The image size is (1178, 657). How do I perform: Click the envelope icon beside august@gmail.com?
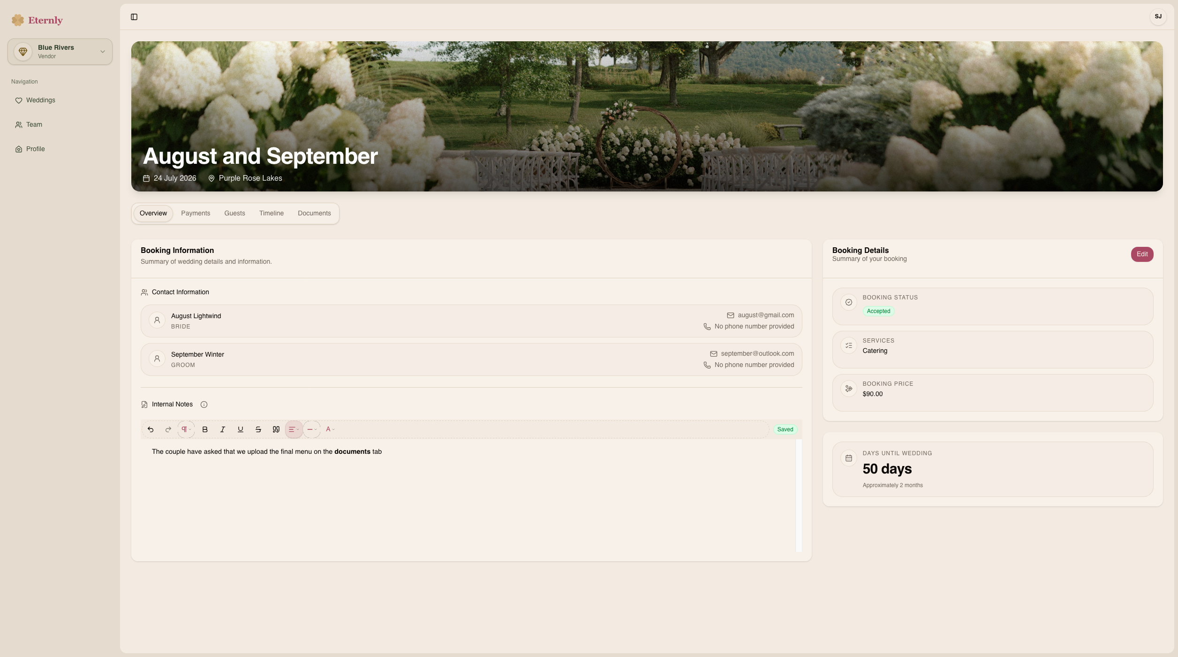731,315
